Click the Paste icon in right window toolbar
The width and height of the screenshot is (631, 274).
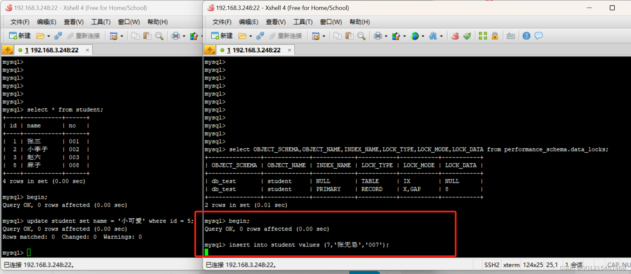(x=349, y=36)
